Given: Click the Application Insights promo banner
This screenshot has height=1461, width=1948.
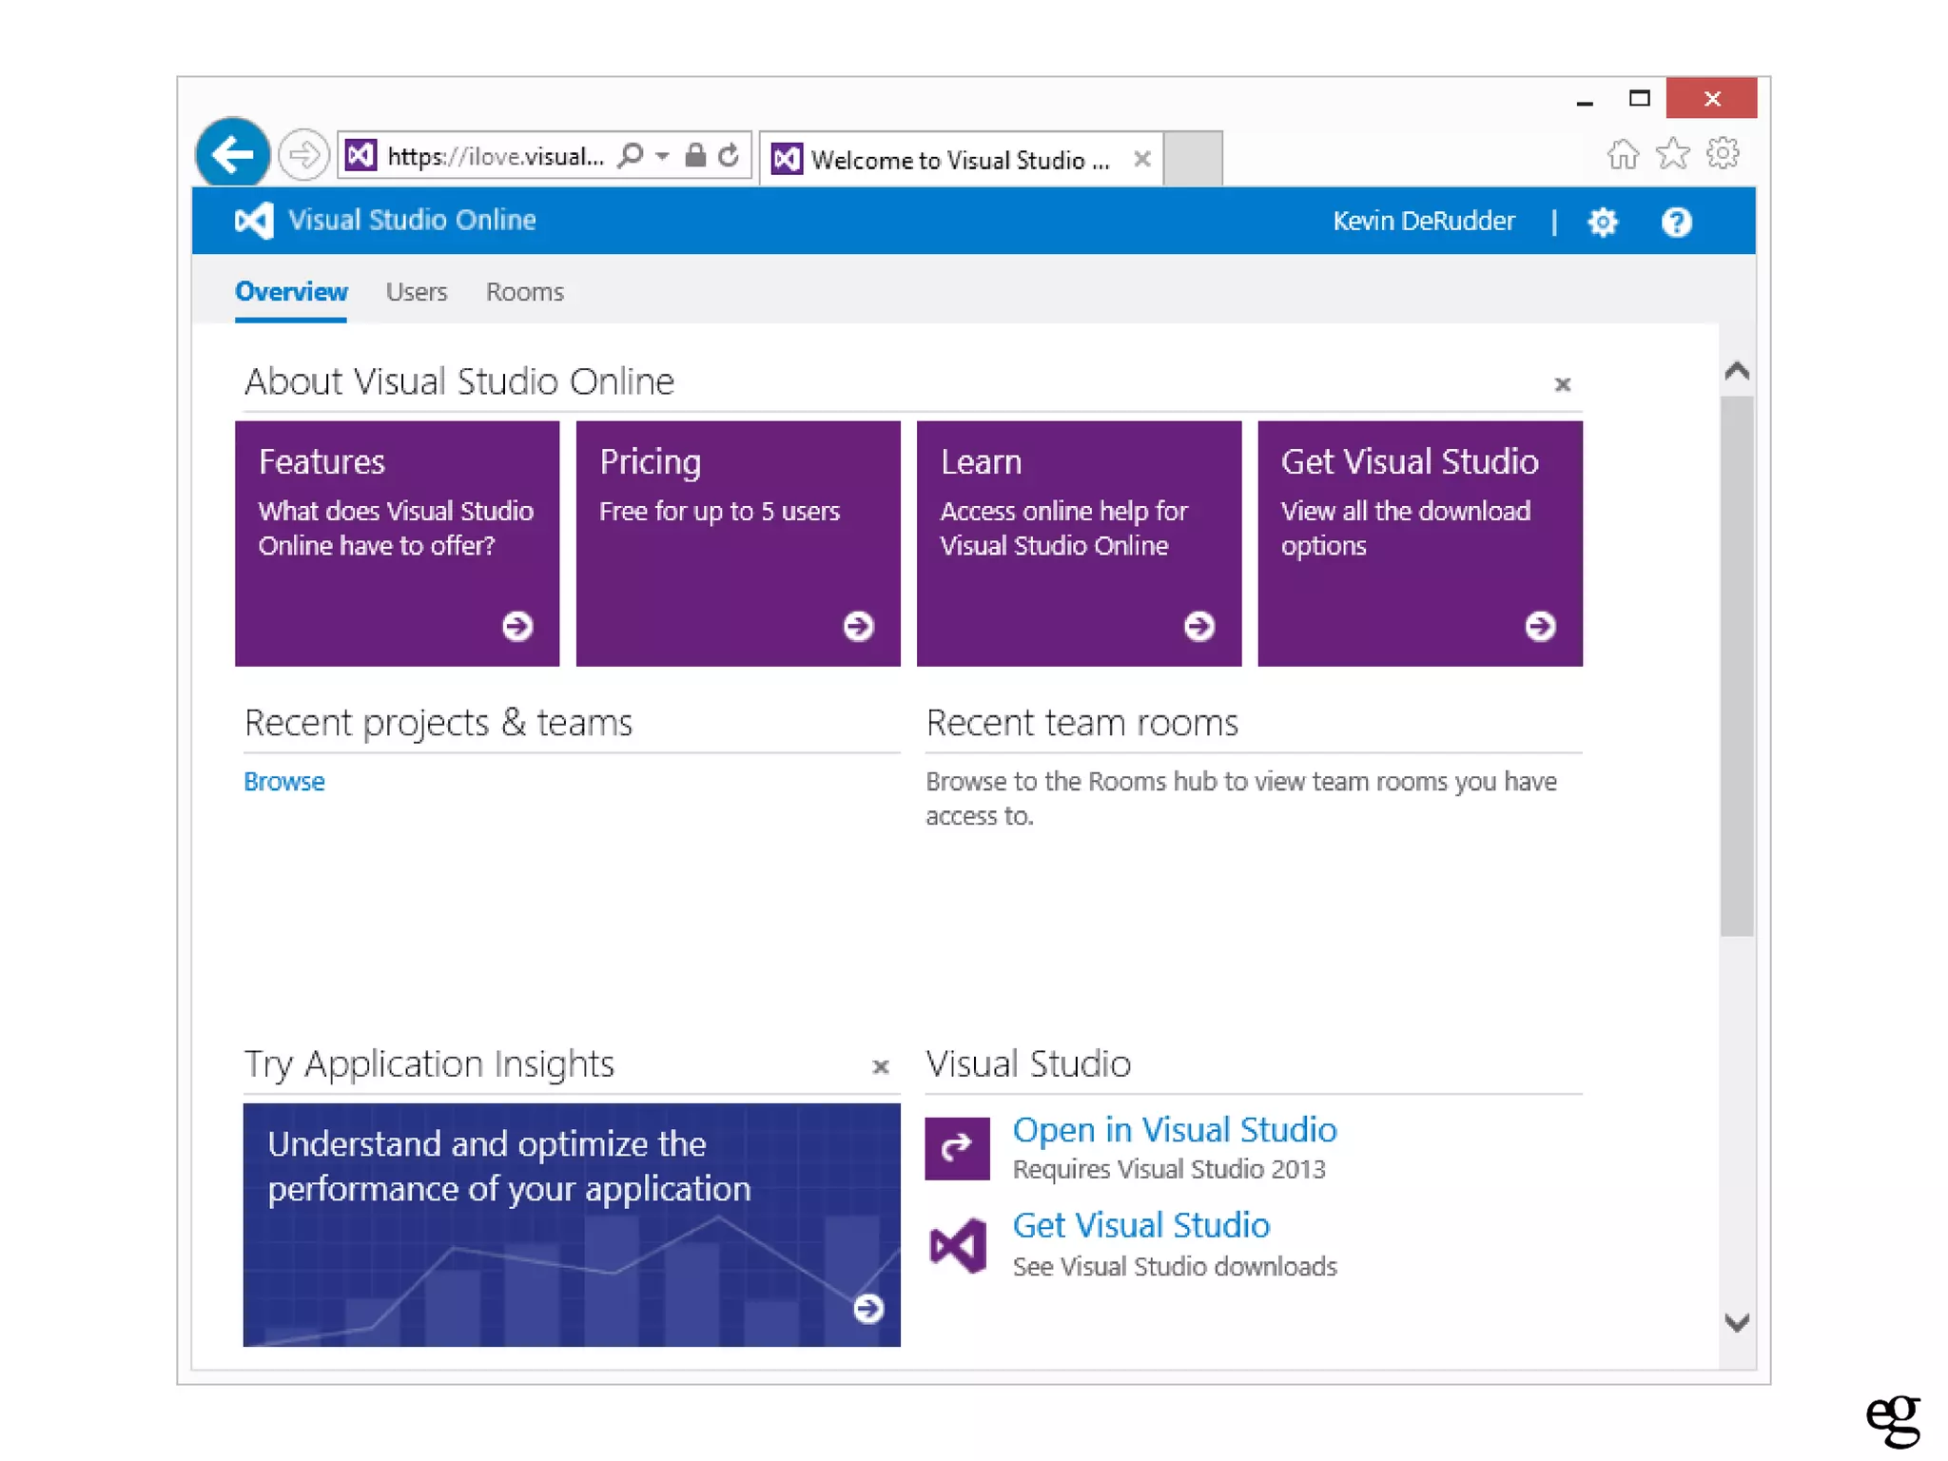Looking at the screenshot, I should click(571, 1223).
